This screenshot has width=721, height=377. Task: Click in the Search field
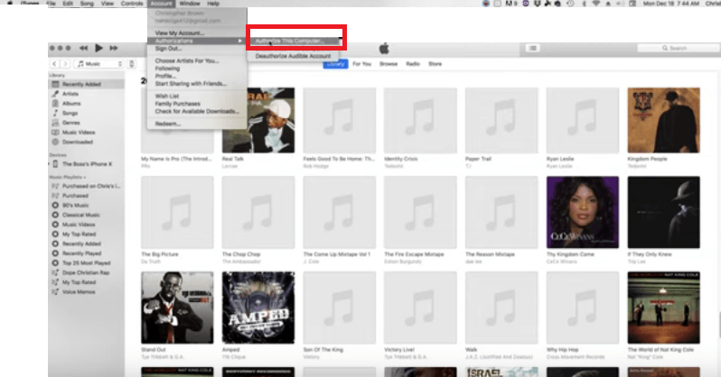tap(678, 48)
